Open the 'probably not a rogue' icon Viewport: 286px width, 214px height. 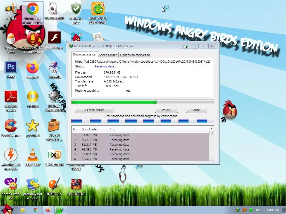(x=33, y=189)
